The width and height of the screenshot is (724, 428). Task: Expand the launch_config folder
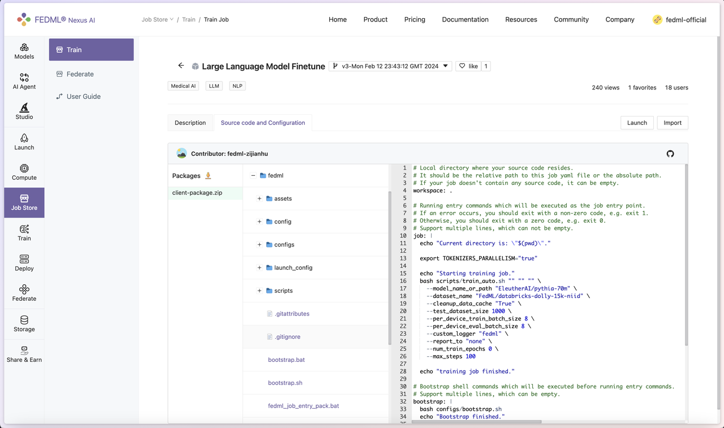click(259, 267)
